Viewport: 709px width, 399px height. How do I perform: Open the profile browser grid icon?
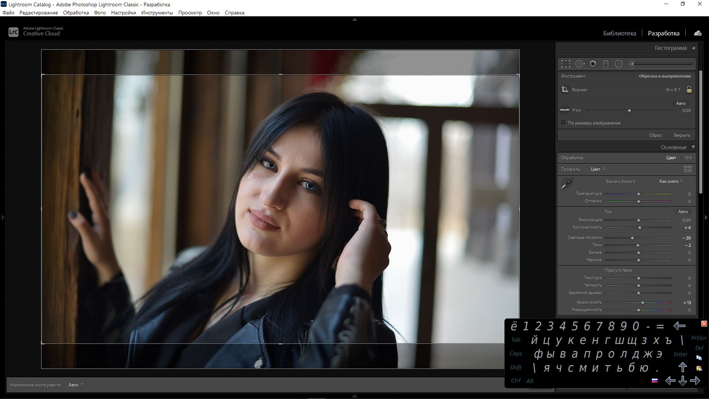click(x=688, y=169)
